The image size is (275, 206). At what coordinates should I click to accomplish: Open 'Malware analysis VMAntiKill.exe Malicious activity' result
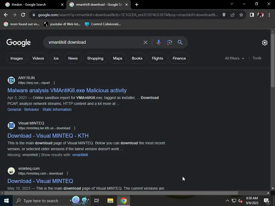pos(67,90)
